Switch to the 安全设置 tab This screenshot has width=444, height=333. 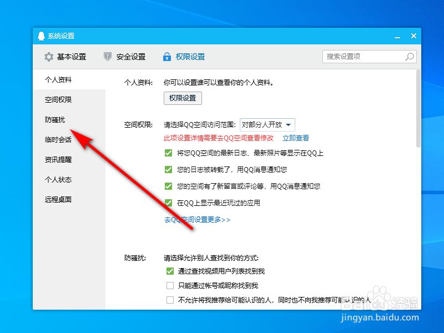(124, 57)
